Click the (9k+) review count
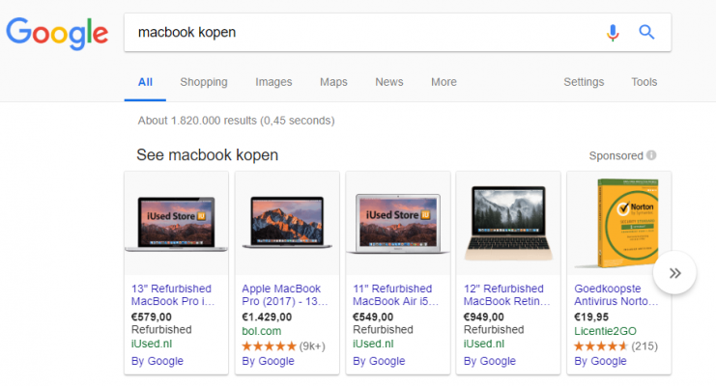The height and width of the screenshot is (386, 716). point(312,346)
